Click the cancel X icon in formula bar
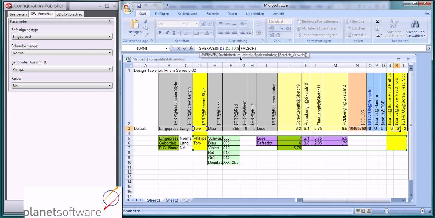435x218 pixels. (178, 48)
